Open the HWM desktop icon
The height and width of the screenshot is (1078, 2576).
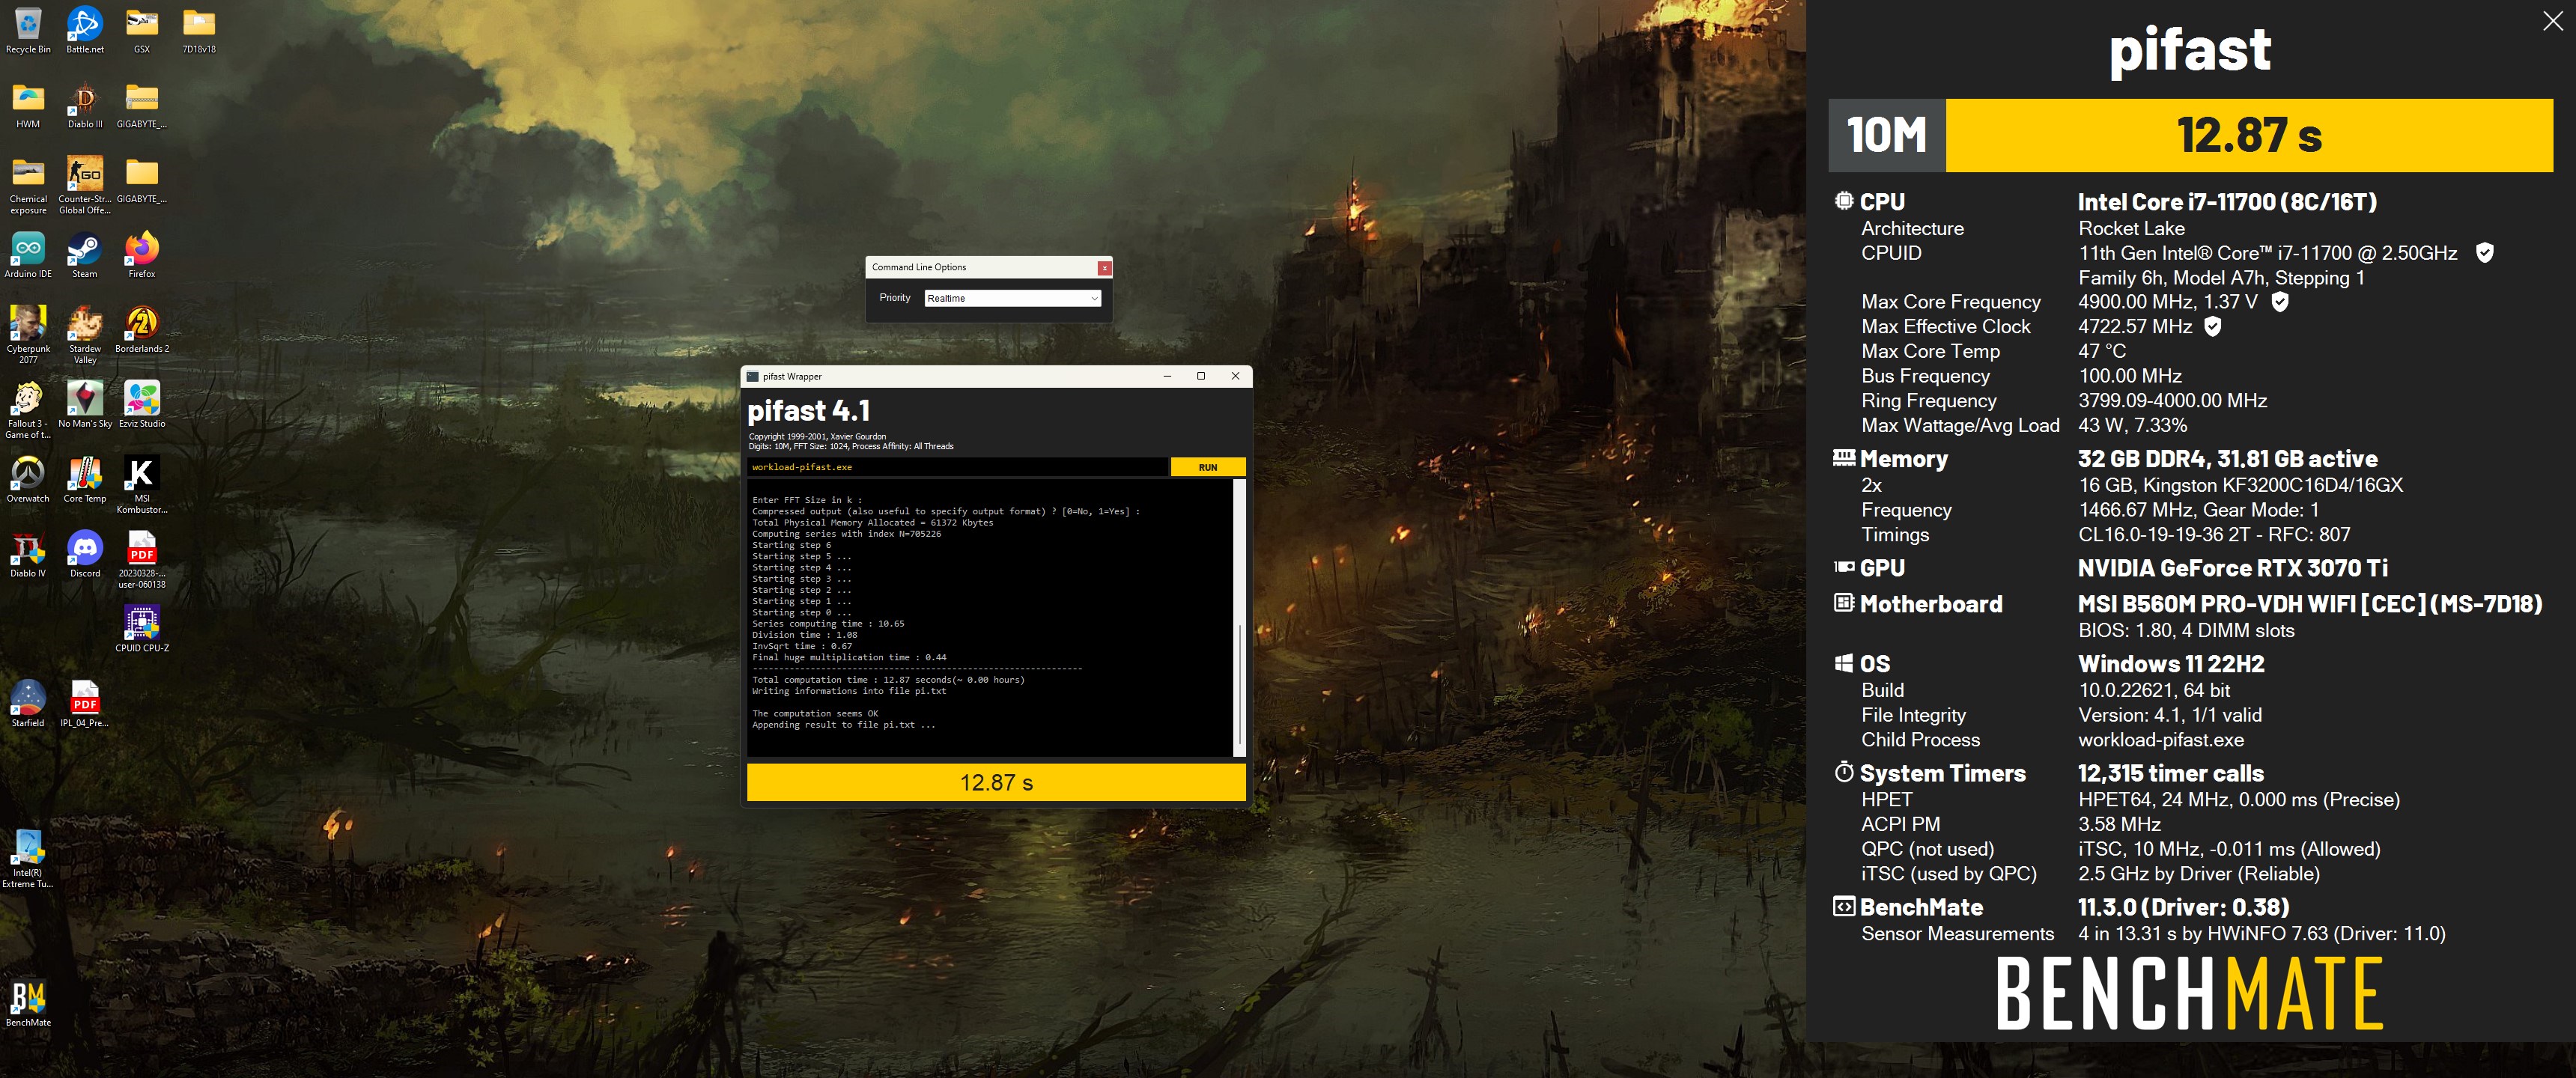pos(28,105)
